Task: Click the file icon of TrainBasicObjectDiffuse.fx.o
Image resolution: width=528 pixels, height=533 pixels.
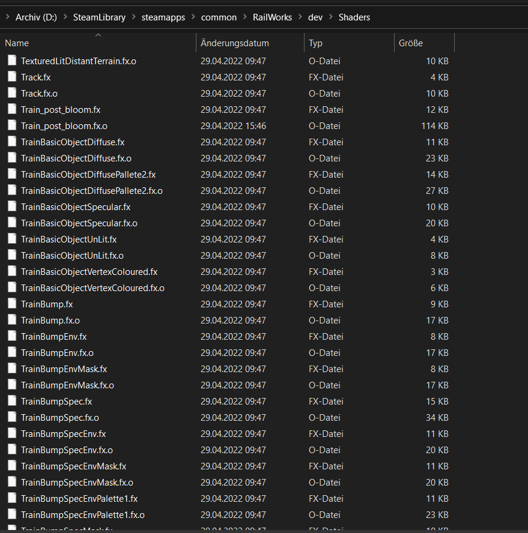Action: 12,158
